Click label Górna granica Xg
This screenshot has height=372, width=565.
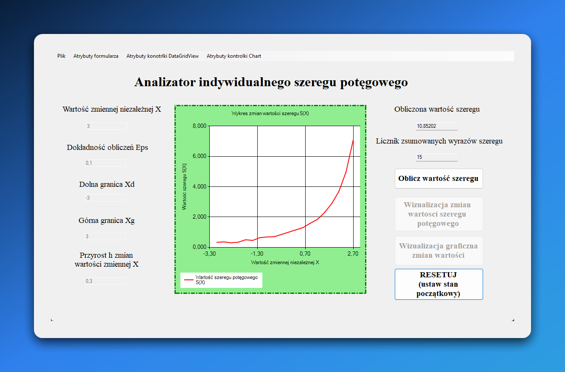(x=107, y=221)
